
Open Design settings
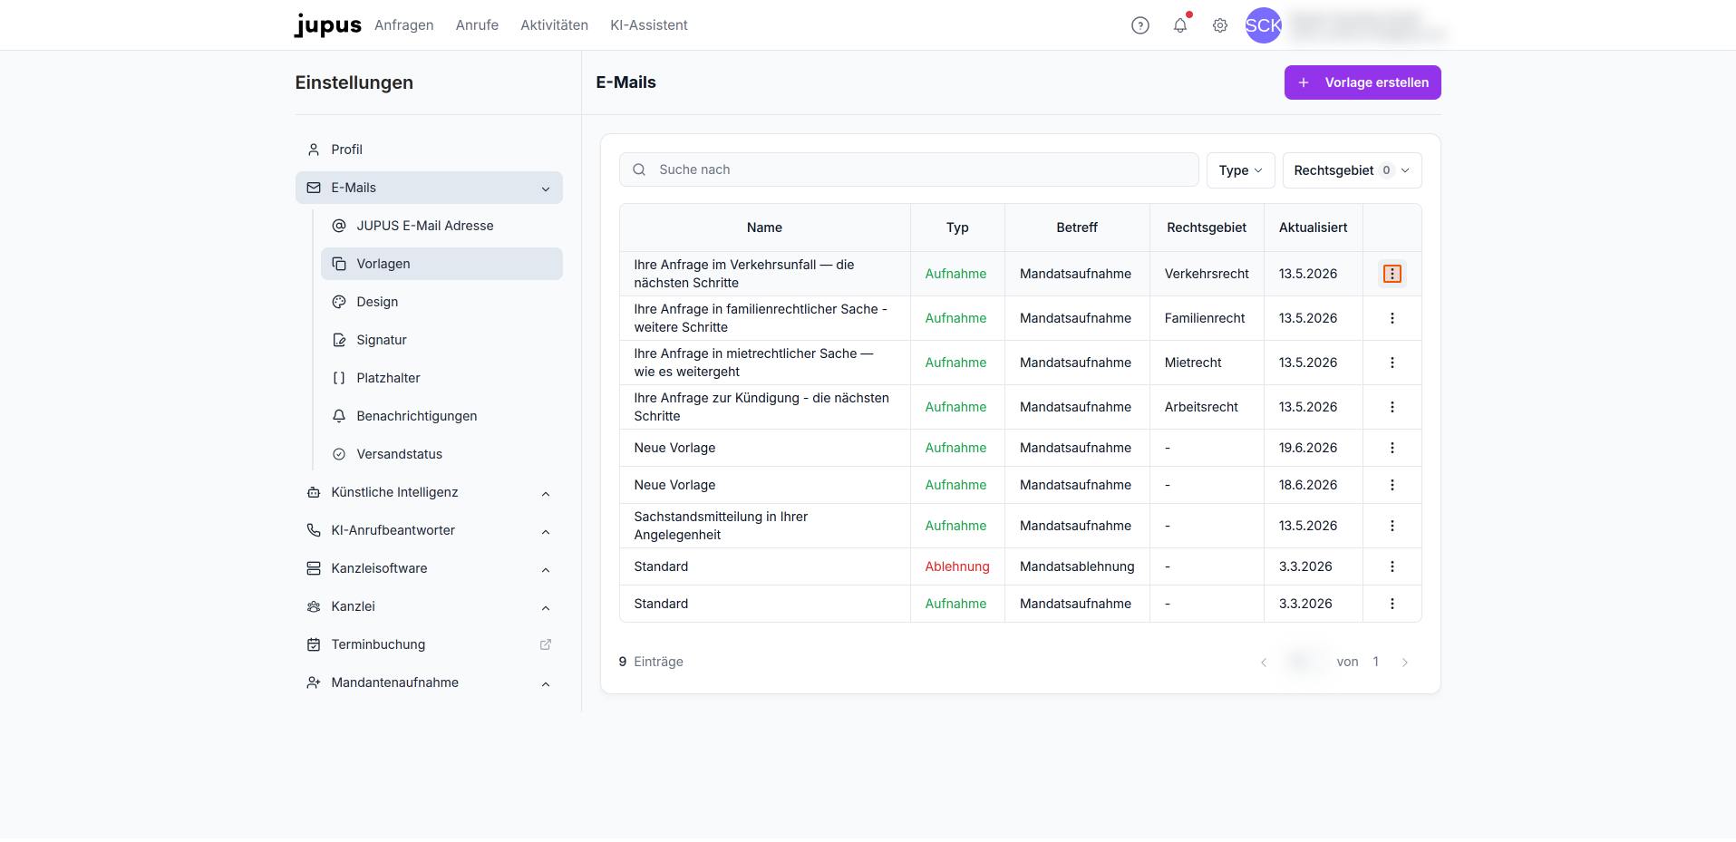(x=441, y=302)
